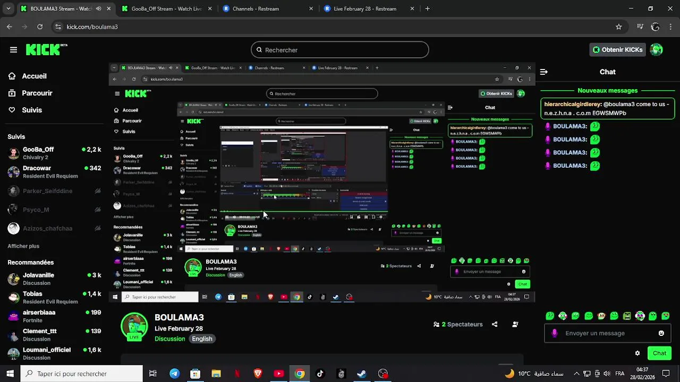Click the English language tag

[x=202, y=338]
